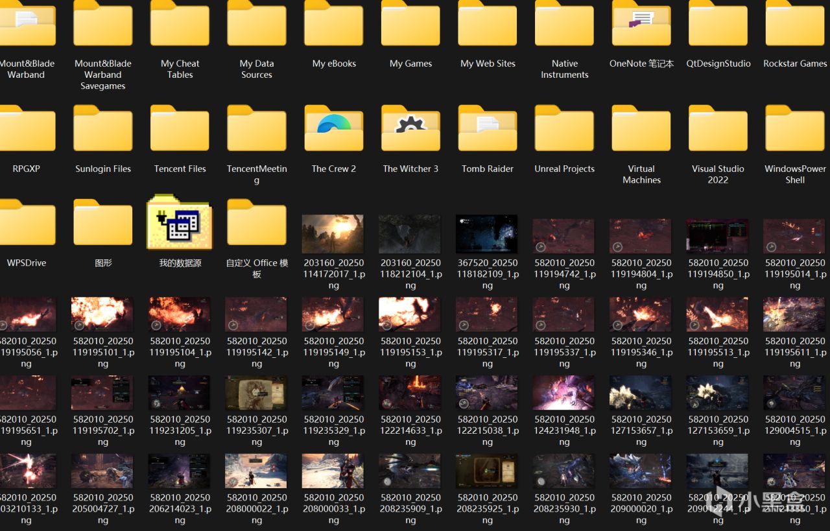Select thumbnail of 203160_20250114172017_1.png
This screenshot has width=830, height=531.
[x=333, y=234]
